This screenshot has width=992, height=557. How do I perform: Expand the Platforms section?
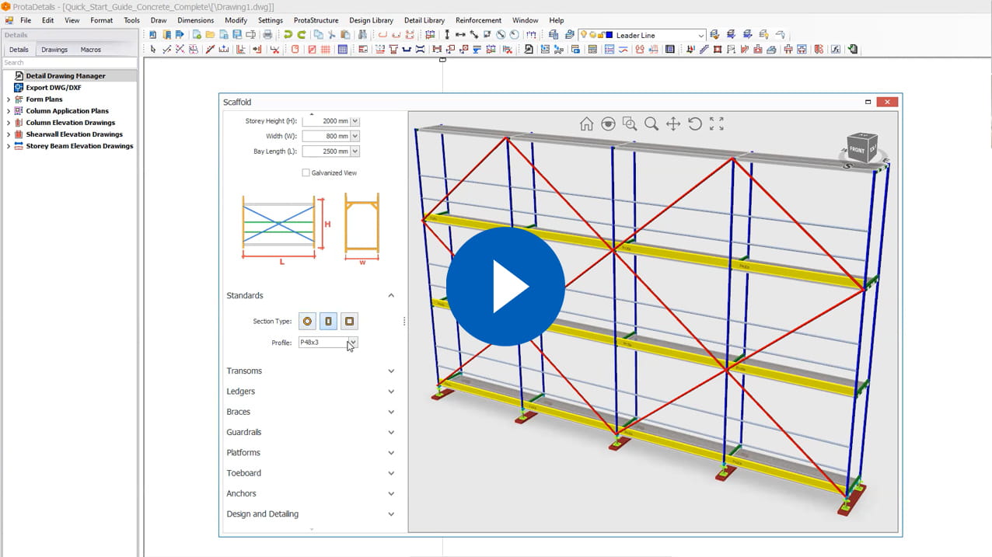point(391,452)
